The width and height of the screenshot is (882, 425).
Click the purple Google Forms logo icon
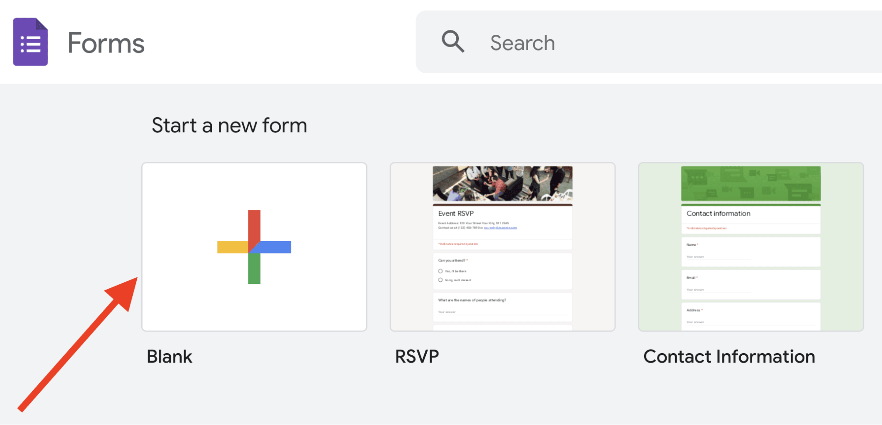[30, 42]
